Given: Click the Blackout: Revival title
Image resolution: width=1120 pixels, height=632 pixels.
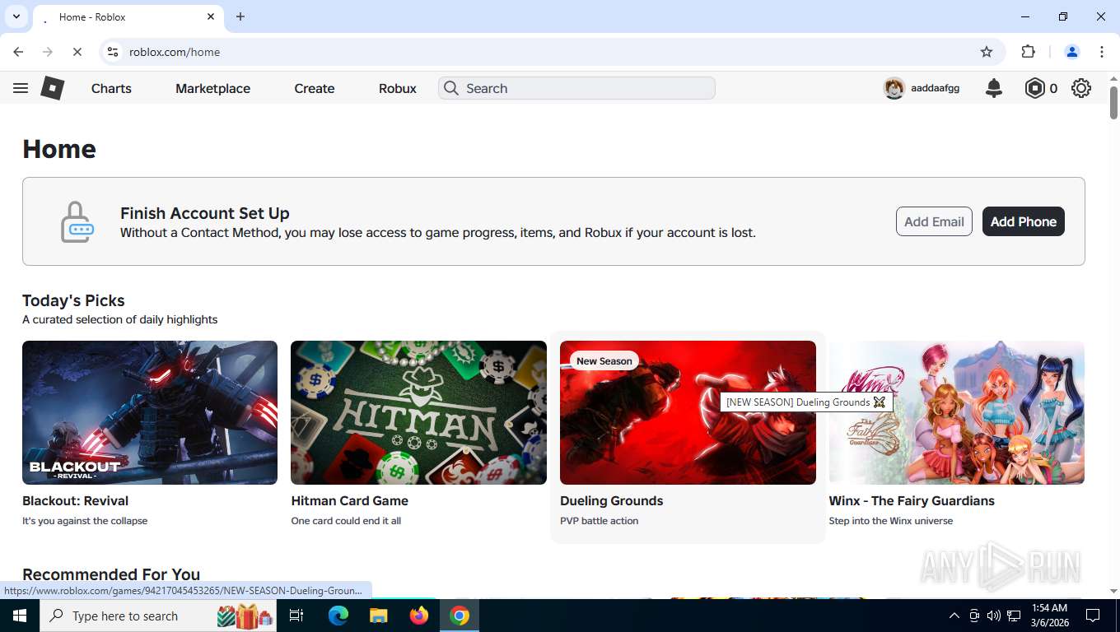Looking at the screenshot, I should tap(75, 500).
